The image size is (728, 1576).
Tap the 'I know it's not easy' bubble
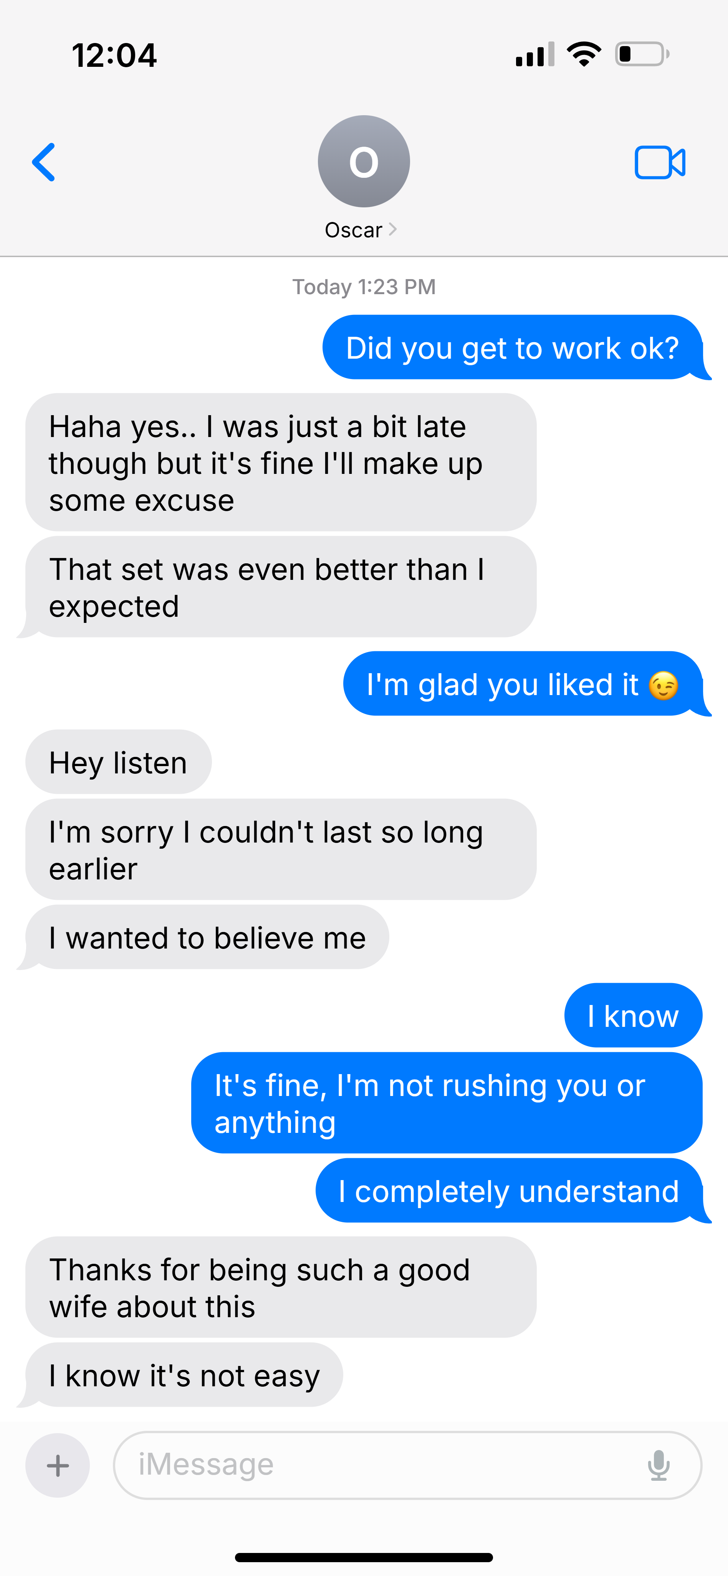click(x=184, y=1375)
